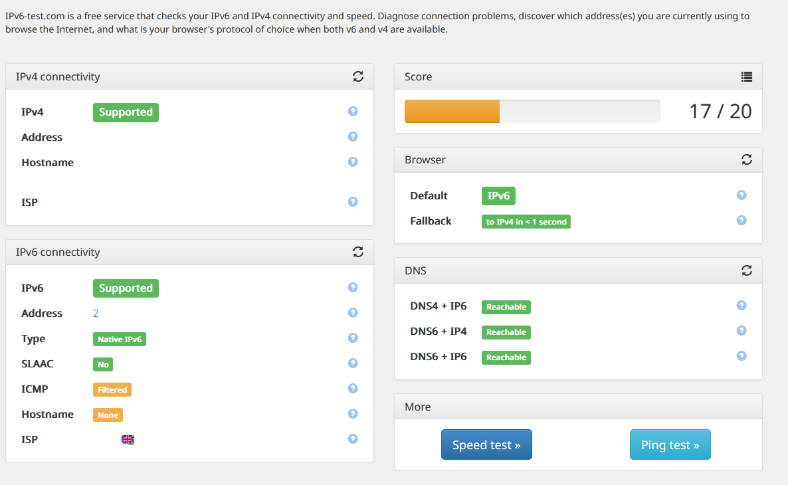Viewport: 788px width, 485px height.
Task: Click the green IPv4 Supported badge
Action: pyautogui.click(x=126, y=112)
